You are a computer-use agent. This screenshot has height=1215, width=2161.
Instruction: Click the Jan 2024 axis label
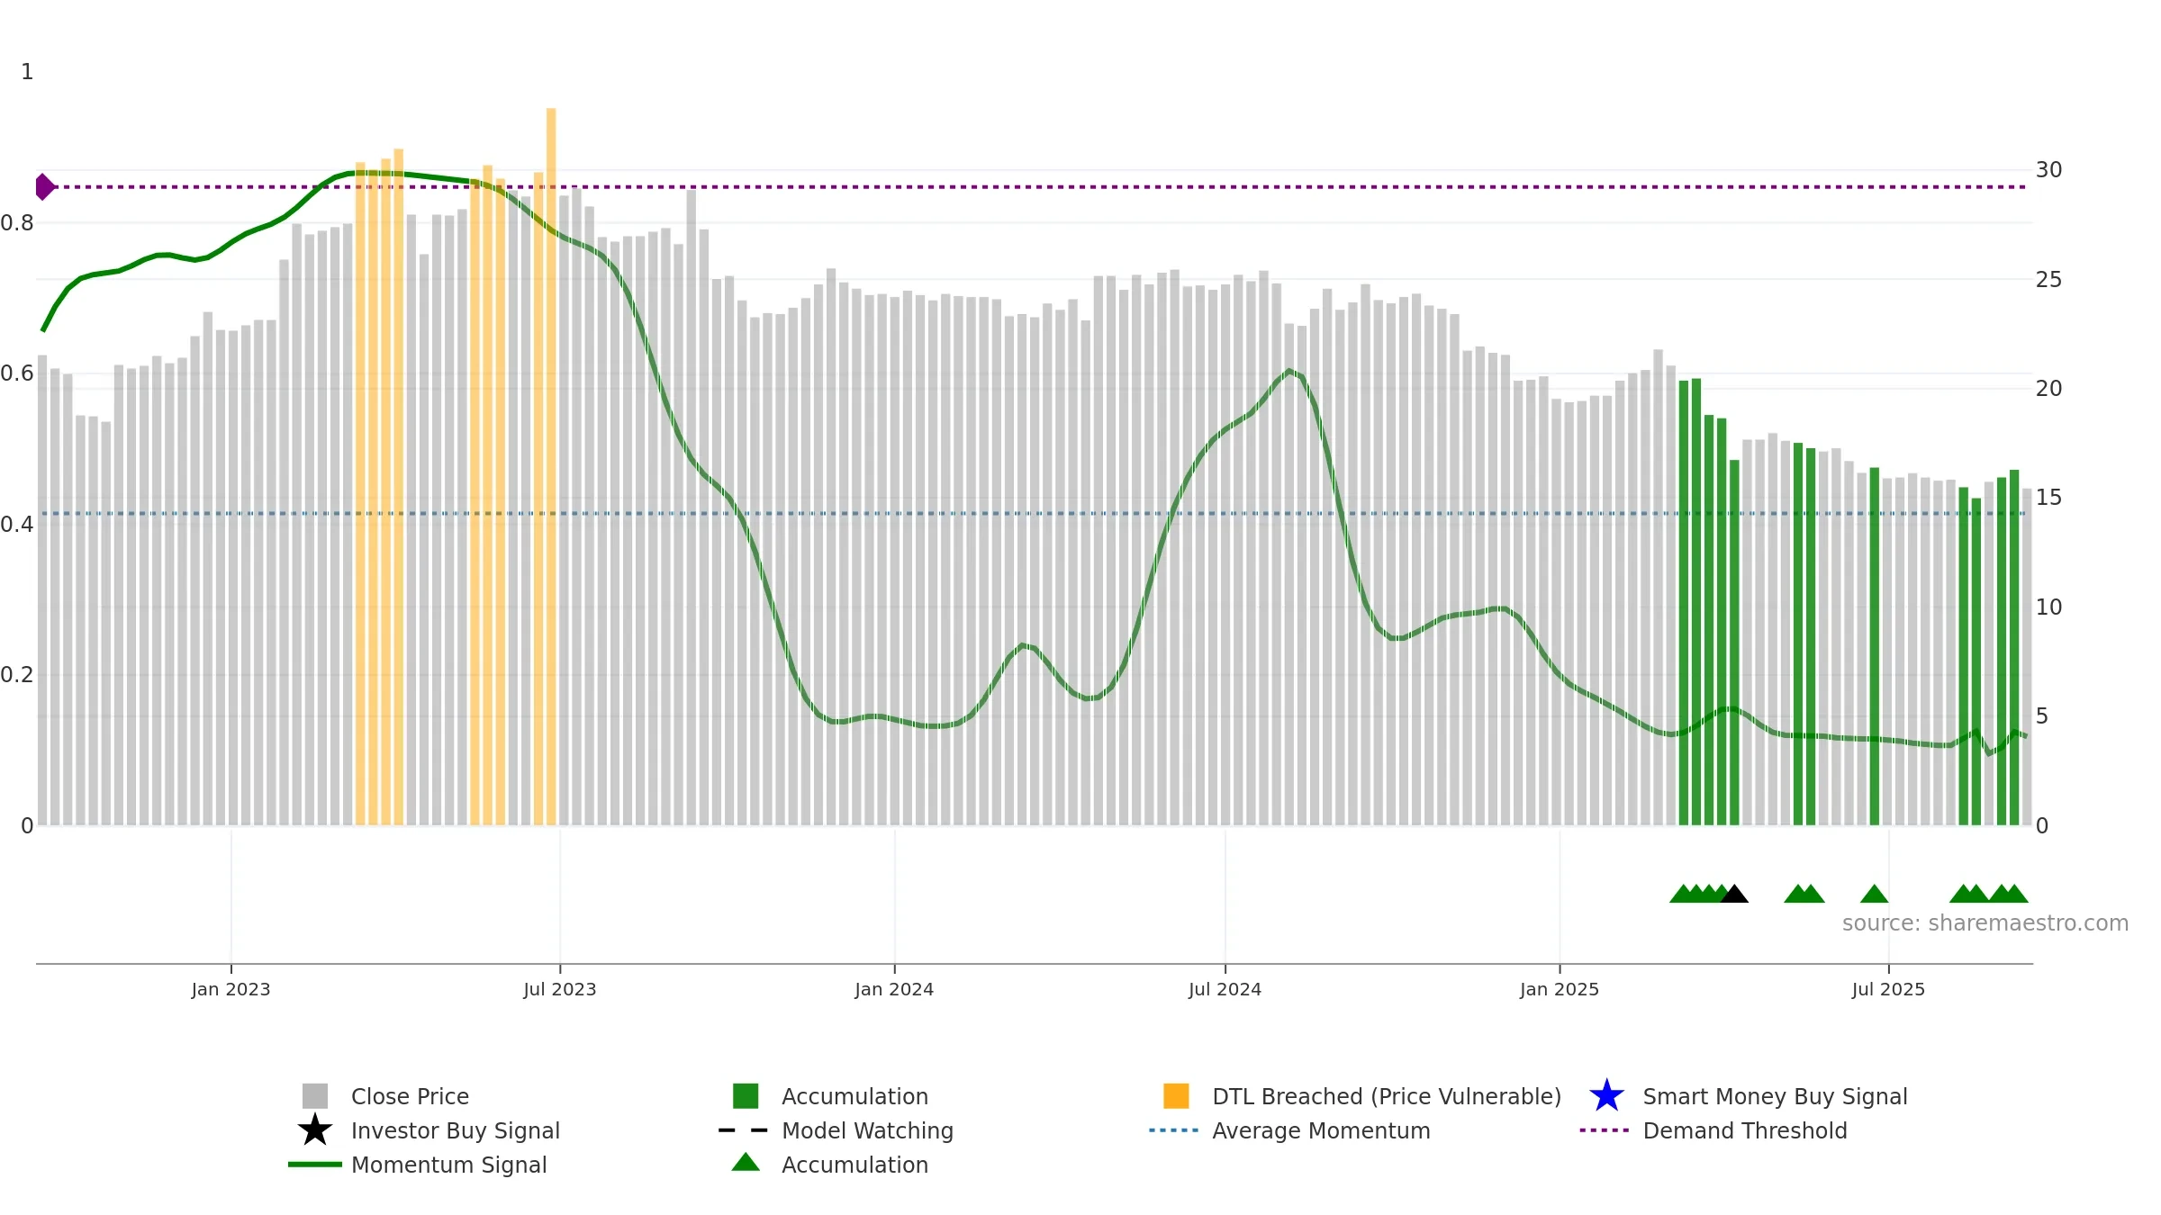click(894, 990)
